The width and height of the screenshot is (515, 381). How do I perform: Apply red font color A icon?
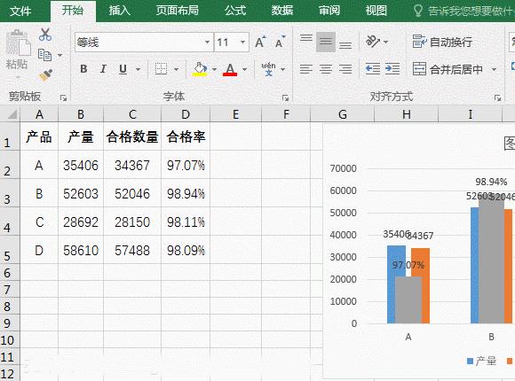point(230,69)
